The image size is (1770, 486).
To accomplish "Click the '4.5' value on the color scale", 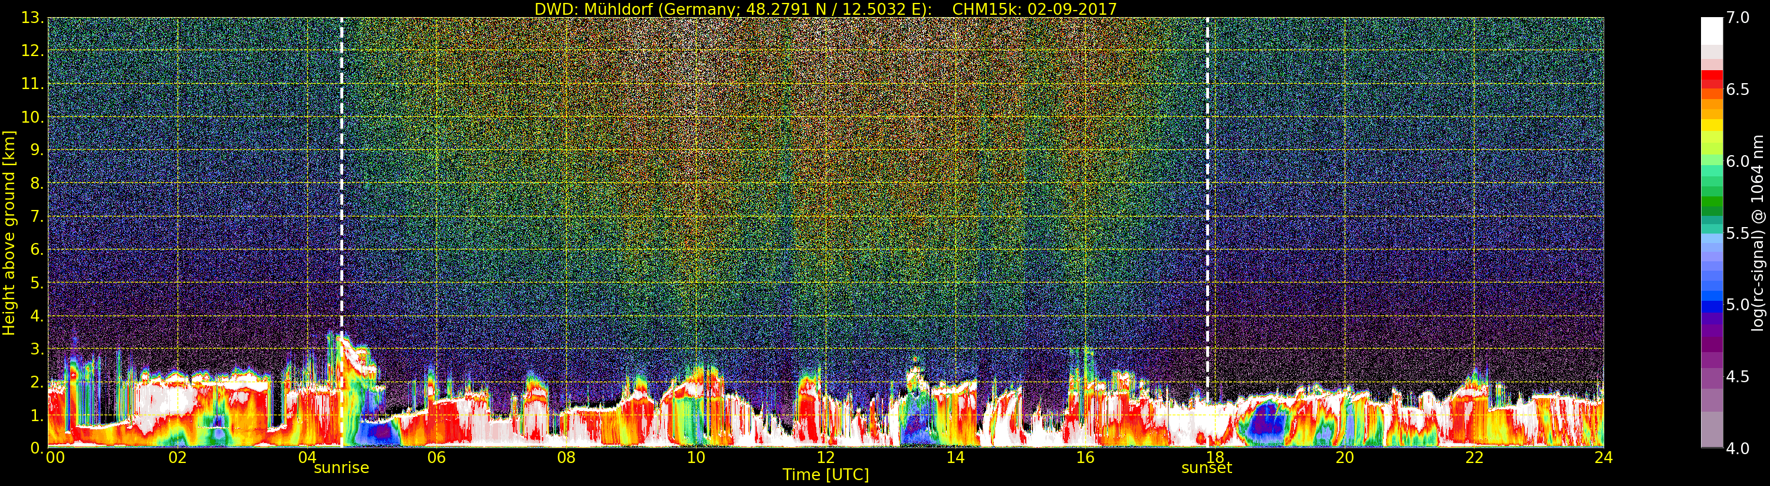I will coord(1738,377).
